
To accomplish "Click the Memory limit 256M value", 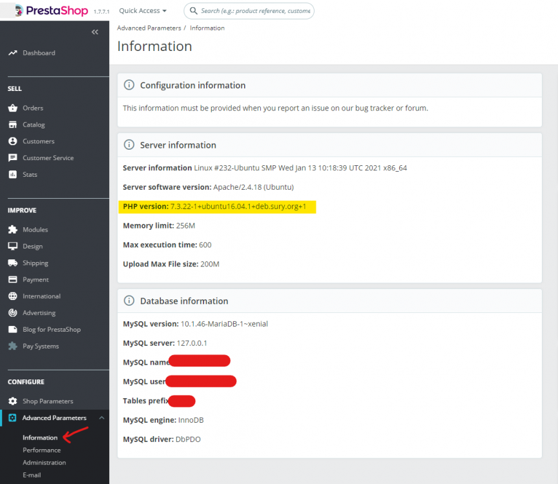I will click(x=185, y=225).
